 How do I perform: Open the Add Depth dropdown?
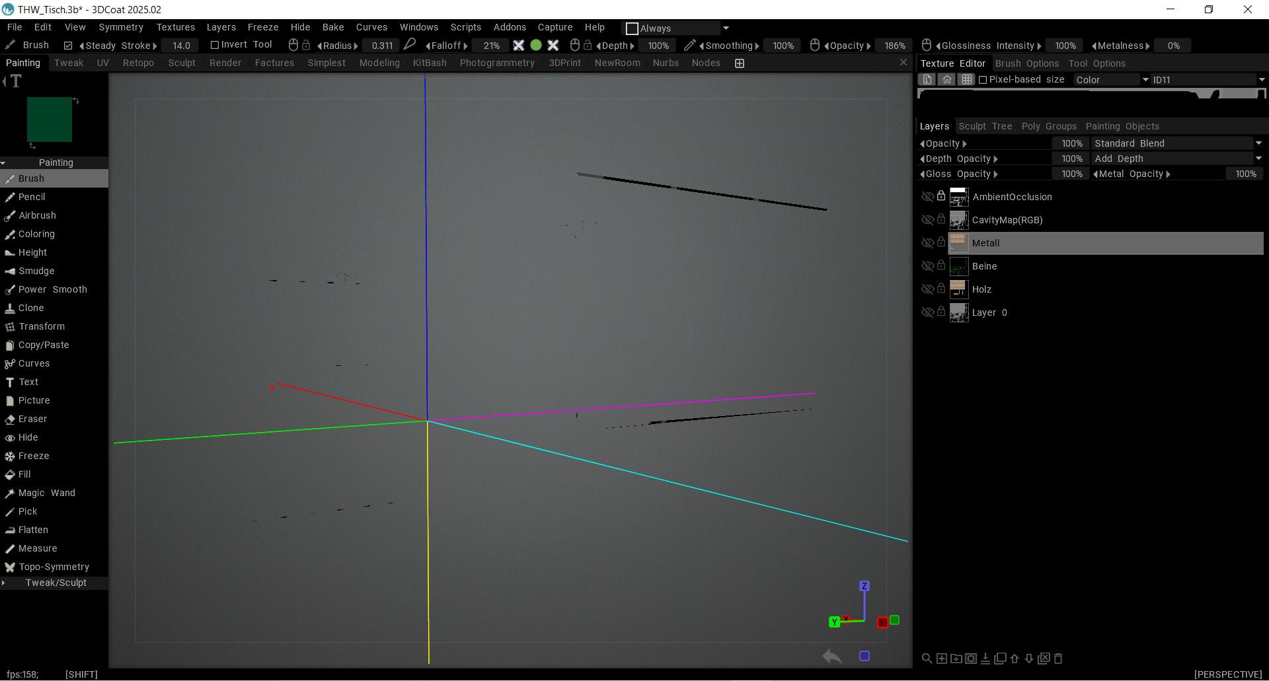[x=1176, y=159]
